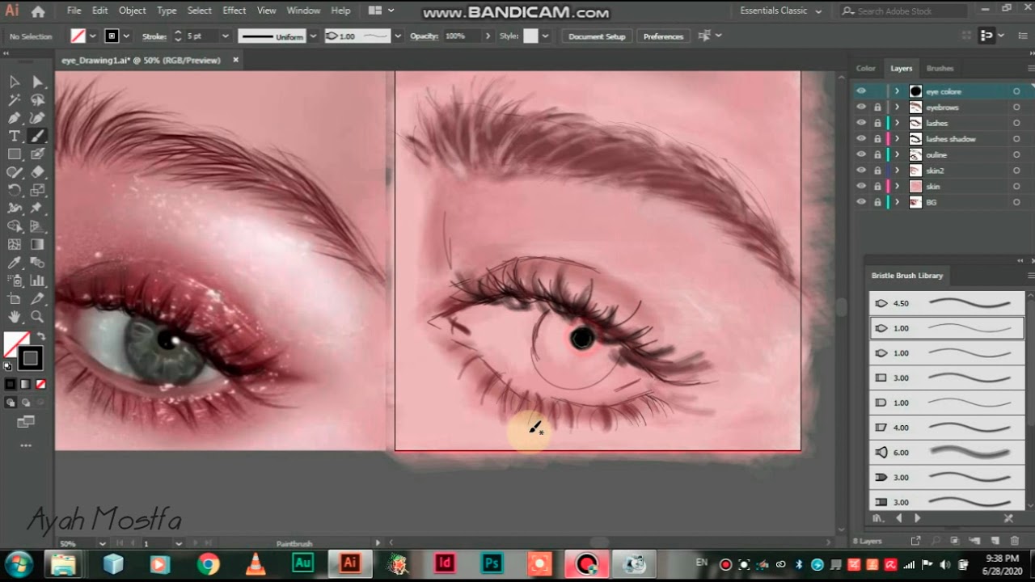Hide the lashes layer
This screenshot has width=1035, height=582.
point(861,123)
